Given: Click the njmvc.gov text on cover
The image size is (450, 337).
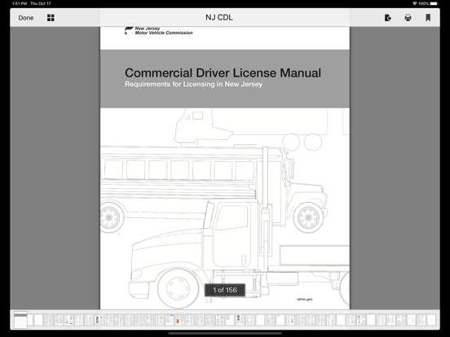Looking at the screenshot, I should click(305, 300).
